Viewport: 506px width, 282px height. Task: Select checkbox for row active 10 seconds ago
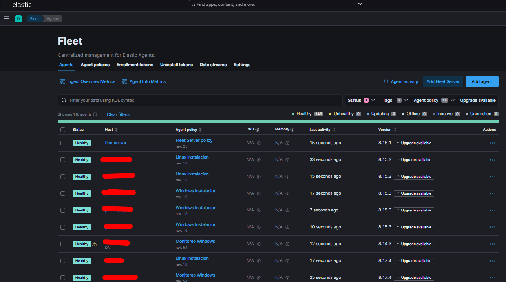pyautogui.click(x=63, y=227)
